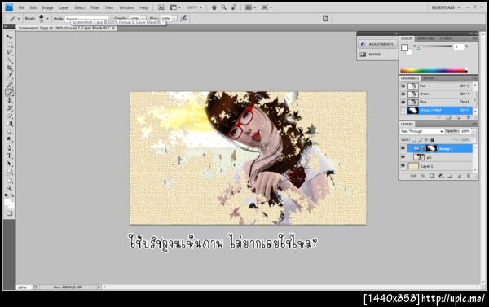
Task: Open the Essentials workspace dropdown
Action: click(x=446, y=7)
